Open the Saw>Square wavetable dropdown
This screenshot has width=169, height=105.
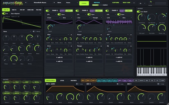pos(26,14)
